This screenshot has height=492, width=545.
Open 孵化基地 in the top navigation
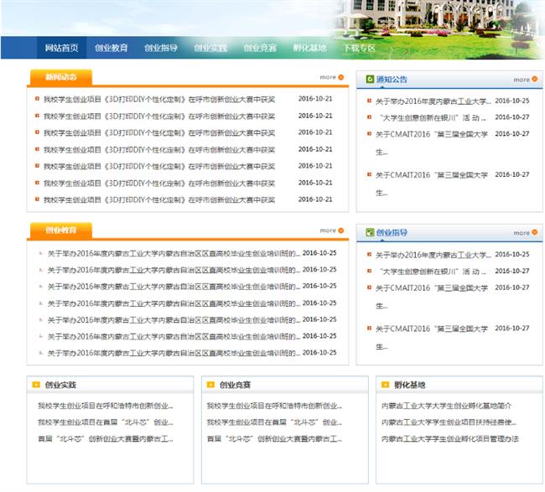click(309, 48)
